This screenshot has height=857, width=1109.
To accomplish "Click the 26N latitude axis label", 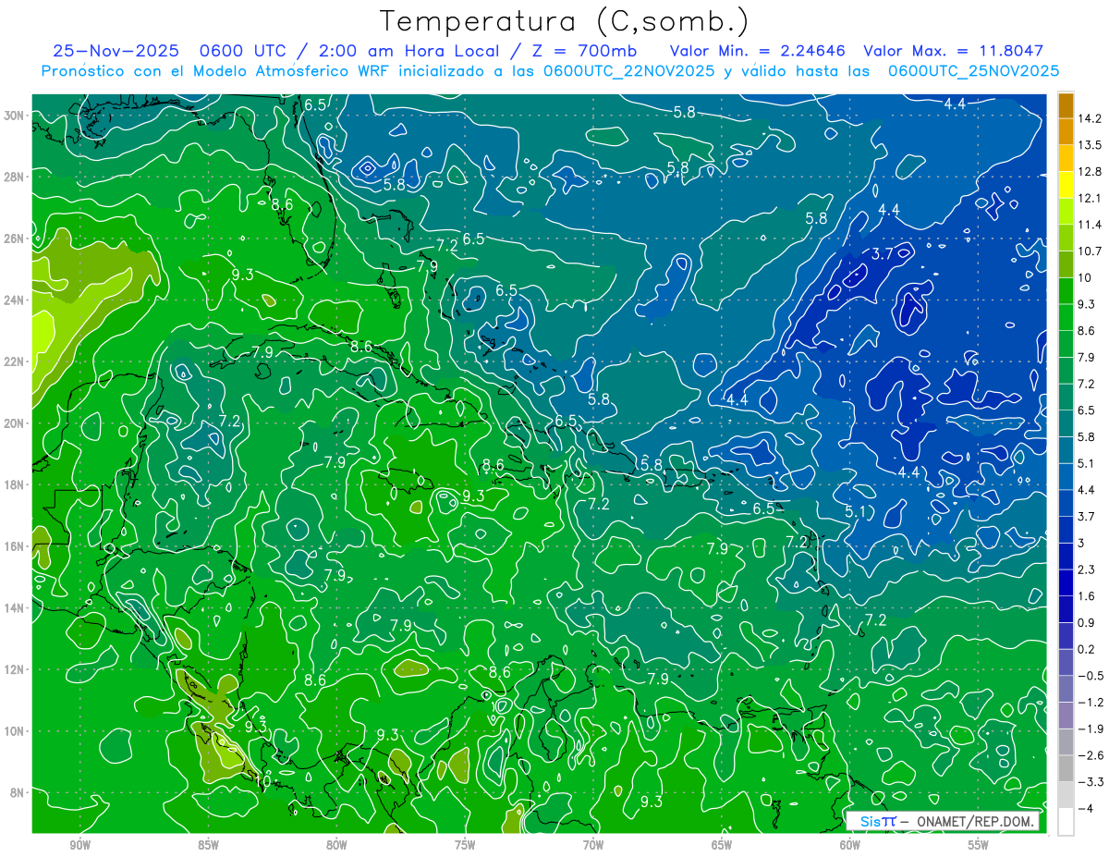I will [16, 239].
